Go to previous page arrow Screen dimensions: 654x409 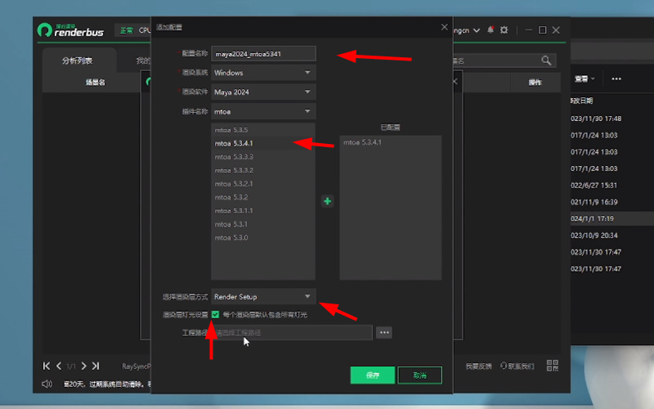59,366
